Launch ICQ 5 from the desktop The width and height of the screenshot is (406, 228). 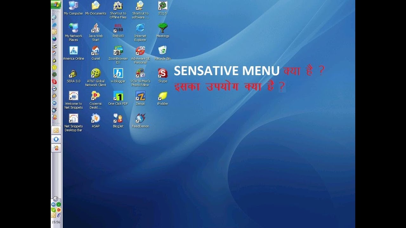tap(163, 8)
